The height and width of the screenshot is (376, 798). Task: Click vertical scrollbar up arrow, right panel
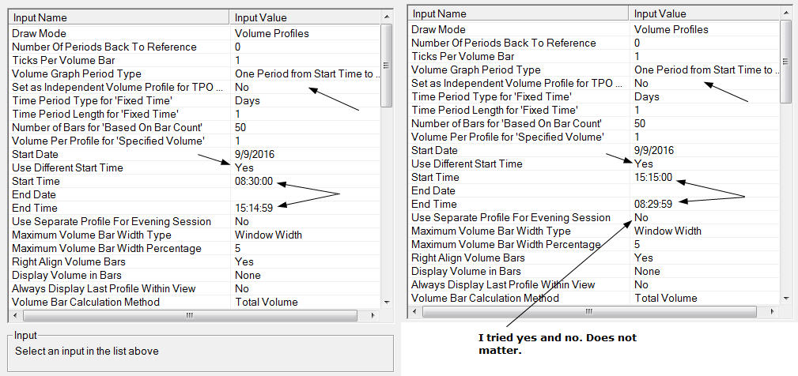(786, 13)
